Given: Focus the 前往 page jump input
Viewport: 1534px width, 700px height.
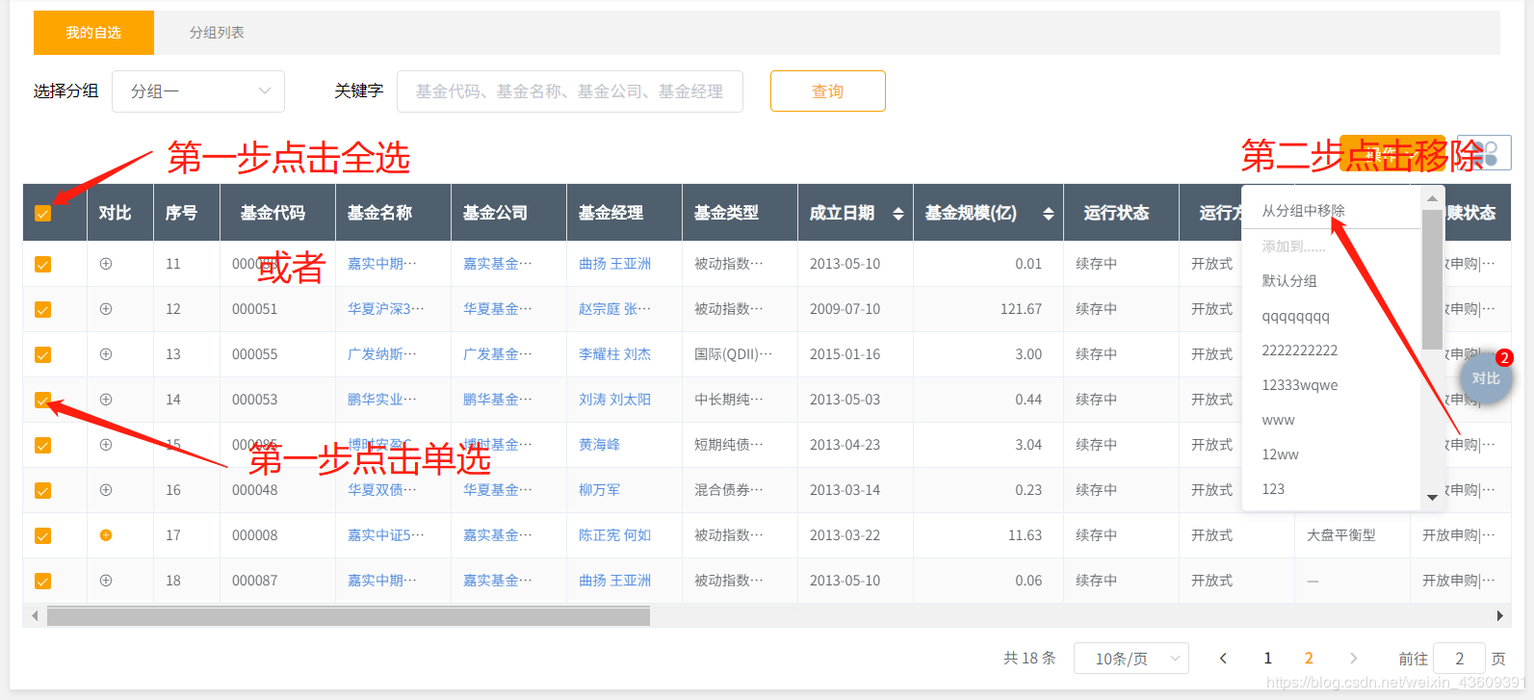Looking at the screenshot, I should point(1460,659).
